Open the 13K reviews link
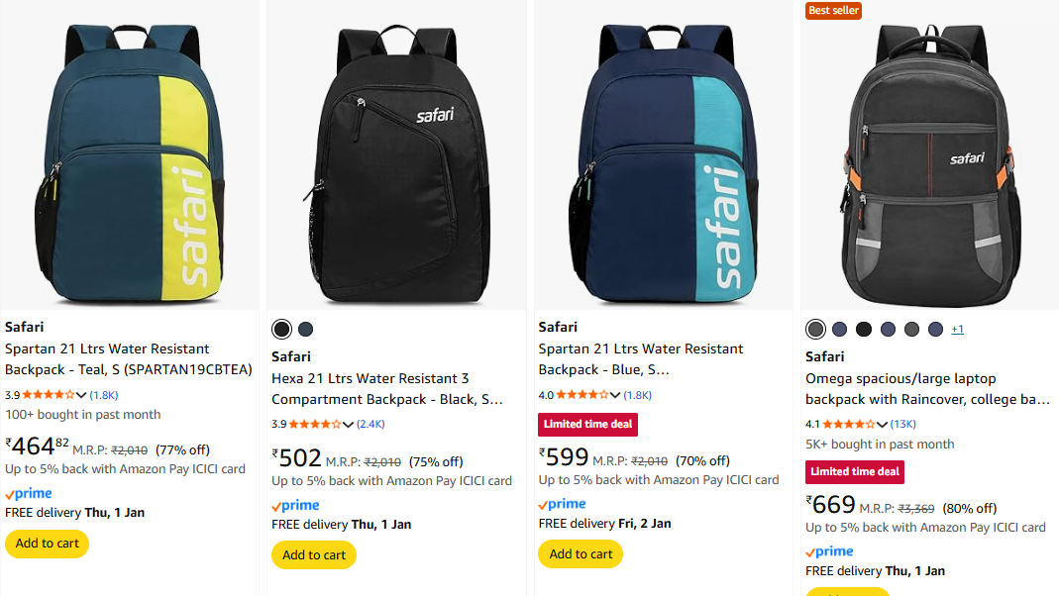This screenshot has width=1059, height=596. pyautogui.click(x=902, y=425)
